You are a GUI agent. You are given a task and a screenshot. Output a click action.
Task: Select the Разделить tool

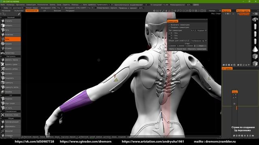coord(11,78)
